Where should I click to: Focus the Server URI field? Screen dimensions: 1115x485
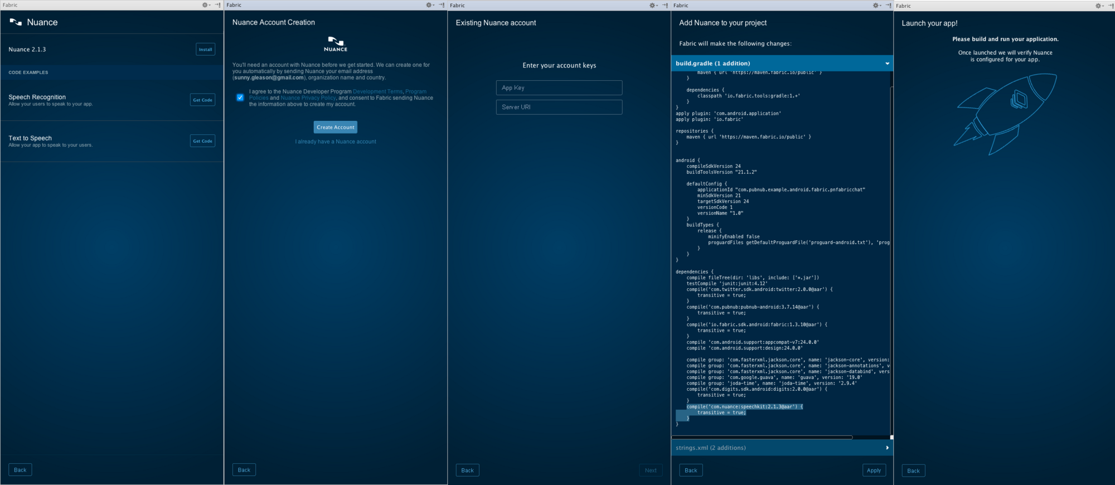coord(559,107)
